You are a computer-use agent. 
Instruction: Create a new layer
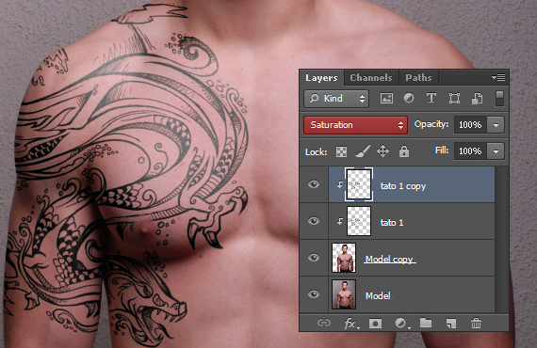point(451,323)
